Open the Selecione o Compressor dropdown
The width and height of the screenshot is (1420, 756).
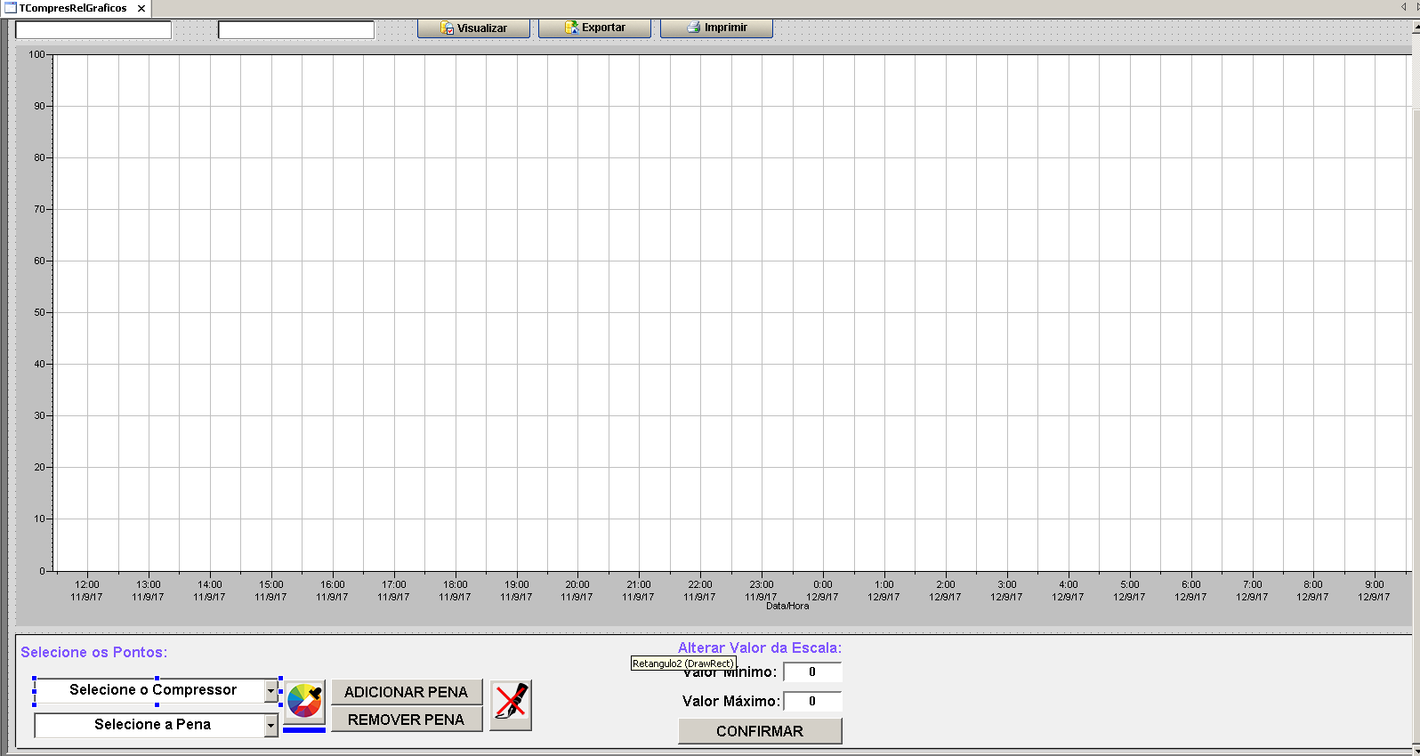tap(271, 690)
